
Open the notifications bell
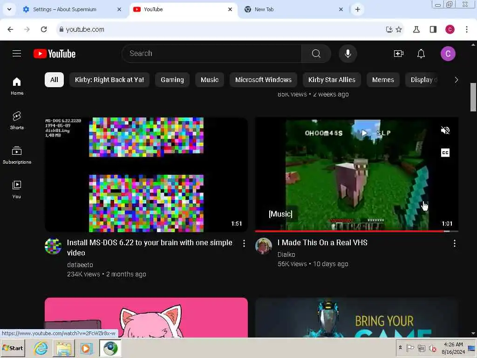point(421,54)
